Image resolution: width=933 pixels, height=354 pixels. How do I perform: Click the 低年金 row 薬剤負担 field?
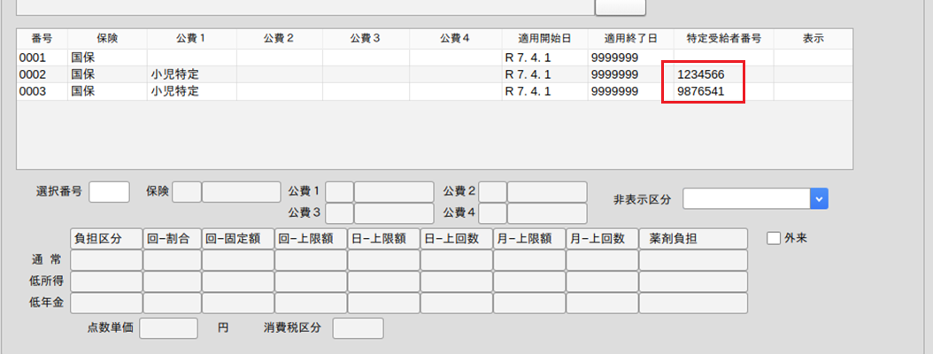[x=693, y=304]
